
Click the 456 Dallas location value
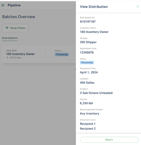[x=87, y=83]
